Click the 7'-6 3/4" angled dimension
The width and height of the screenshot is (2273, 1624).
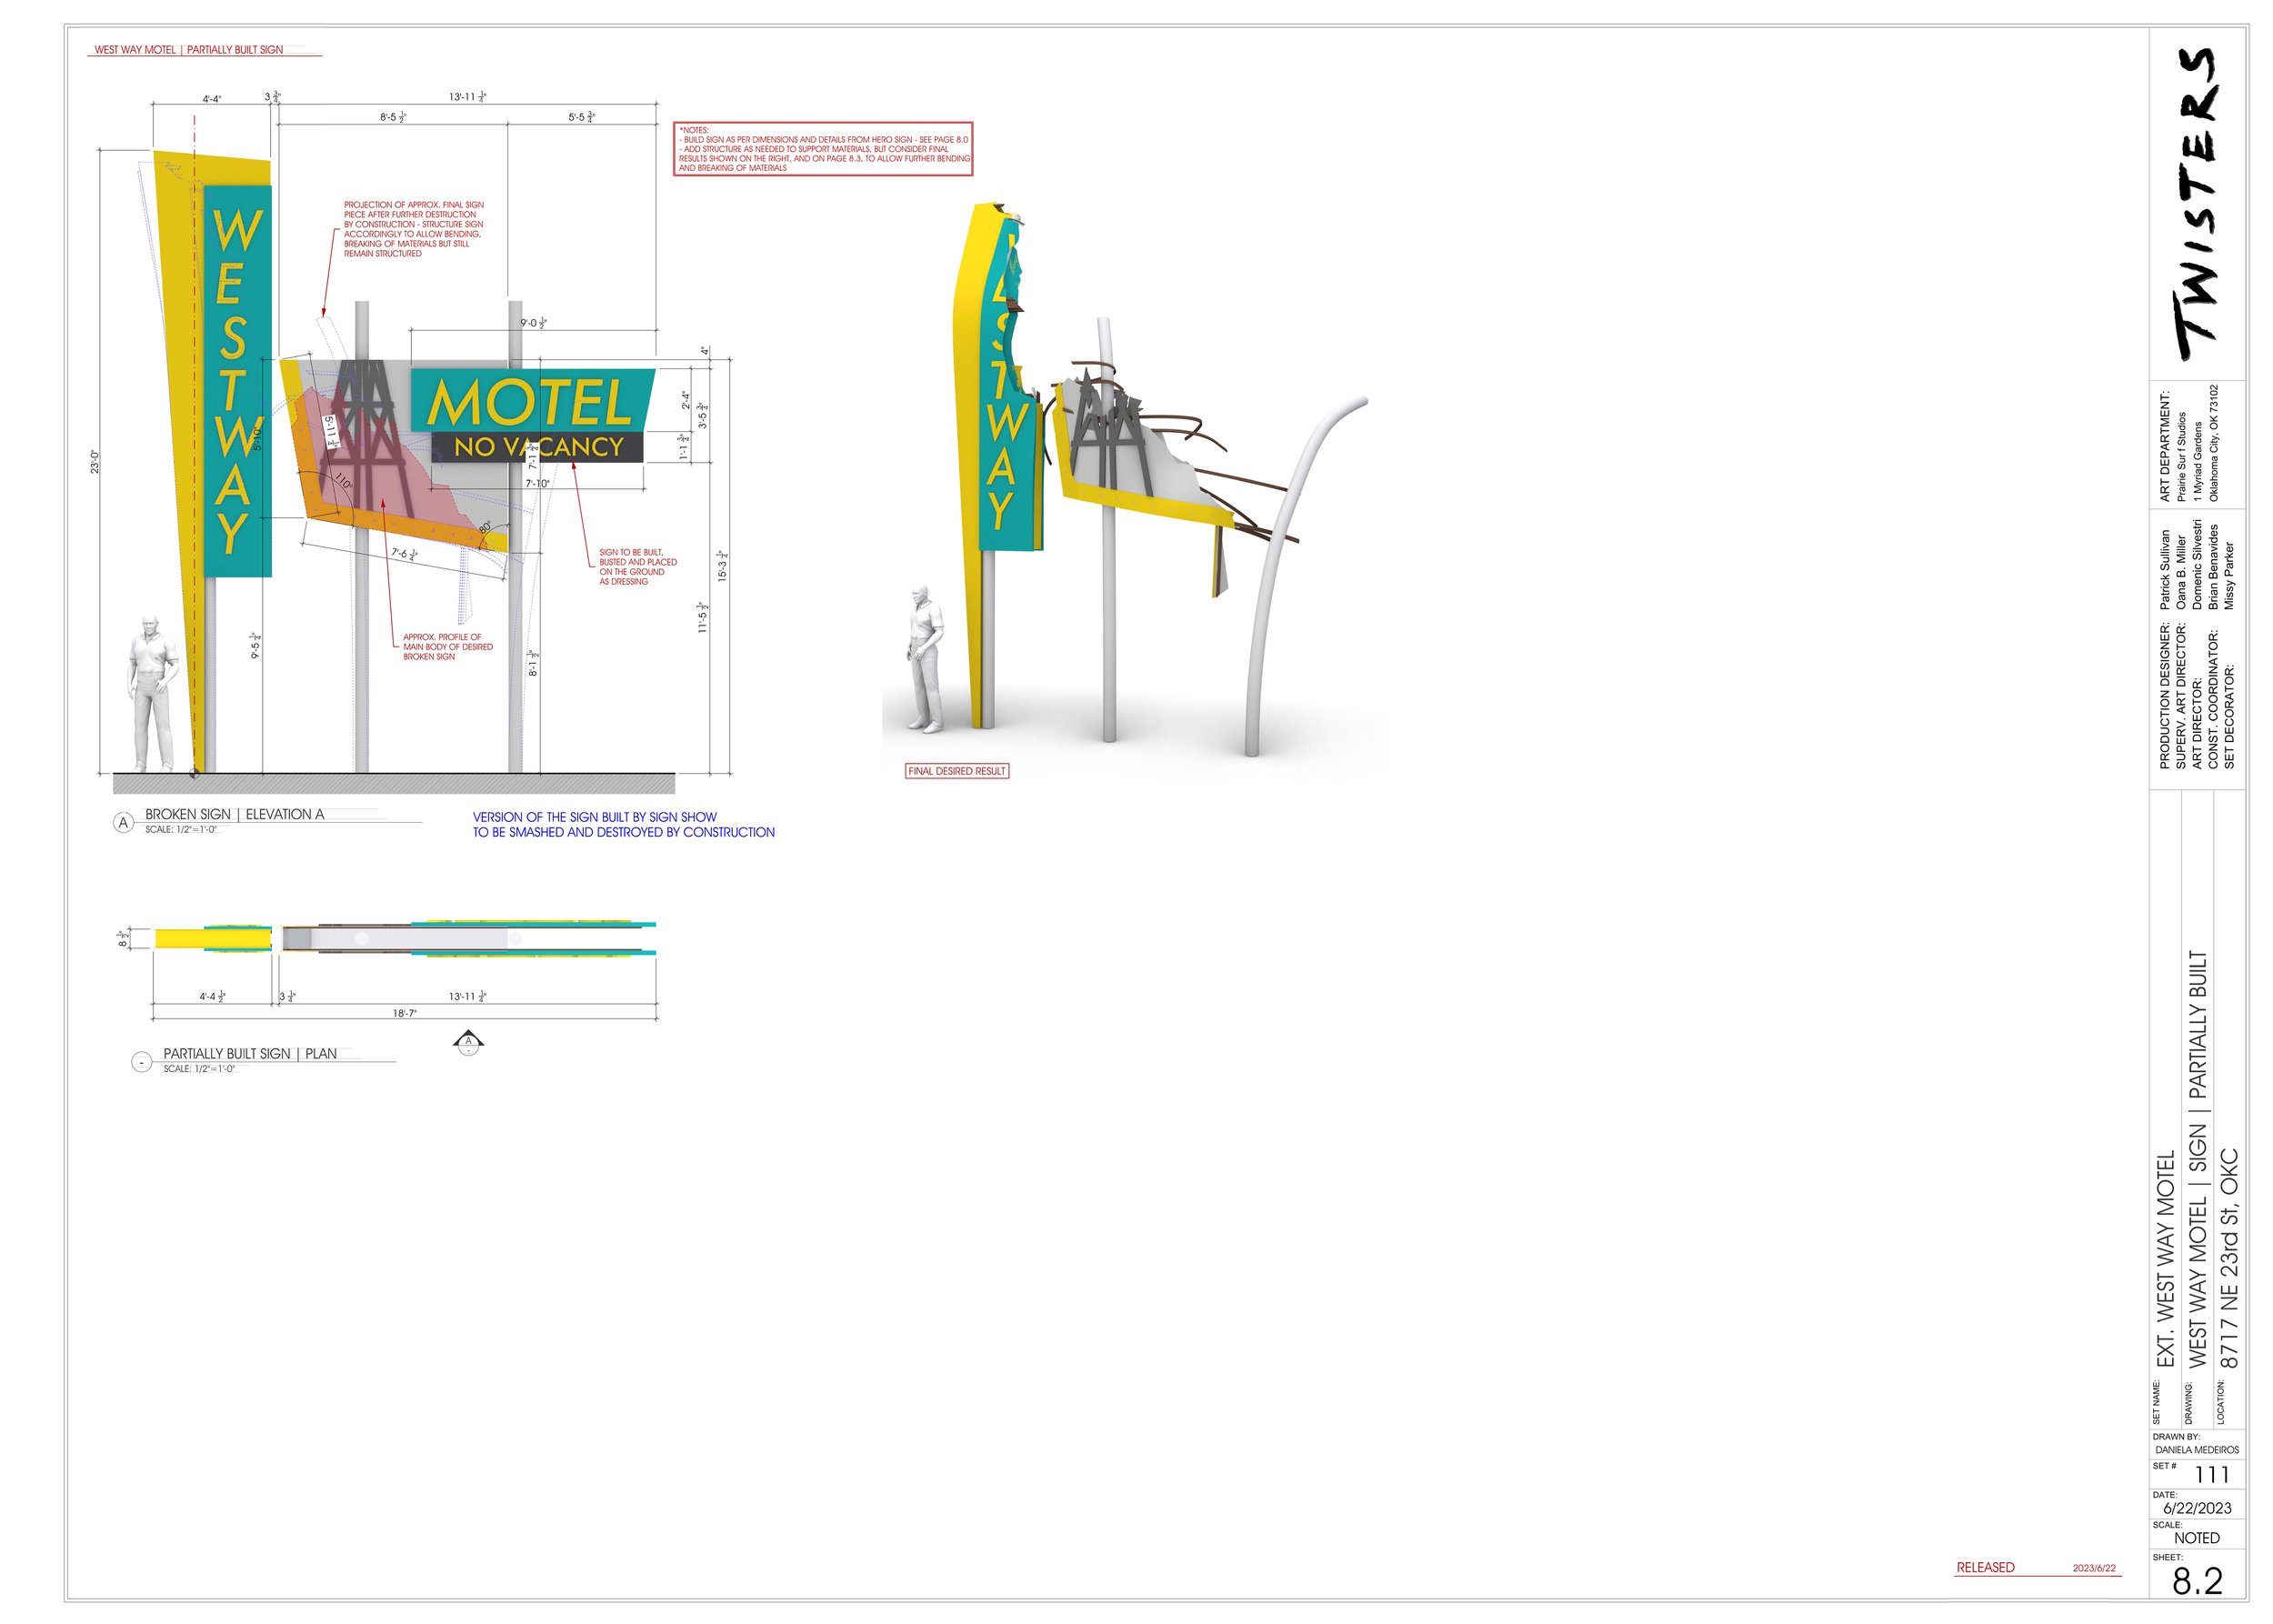(404, 553)
